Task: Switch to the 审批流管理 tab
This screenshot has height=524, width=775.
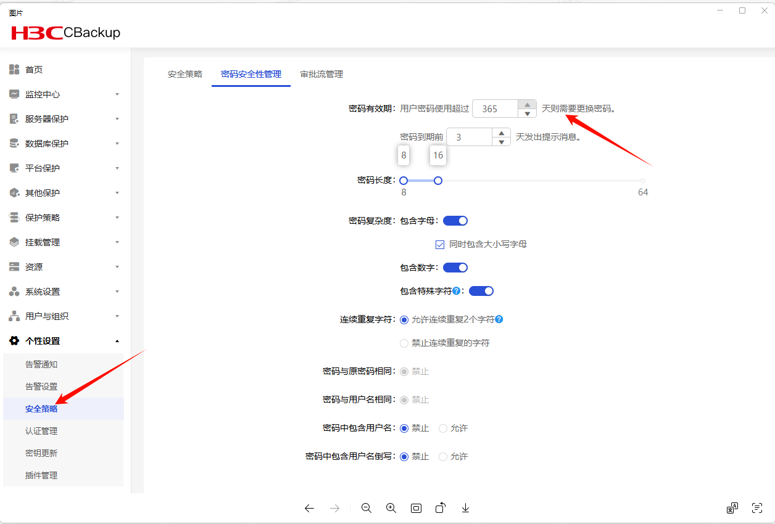Action: coord(321,74)
